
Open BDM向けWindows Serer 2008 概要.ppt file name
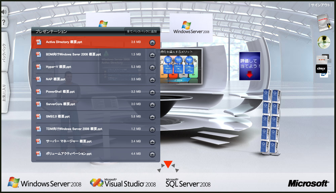(73, 54)
